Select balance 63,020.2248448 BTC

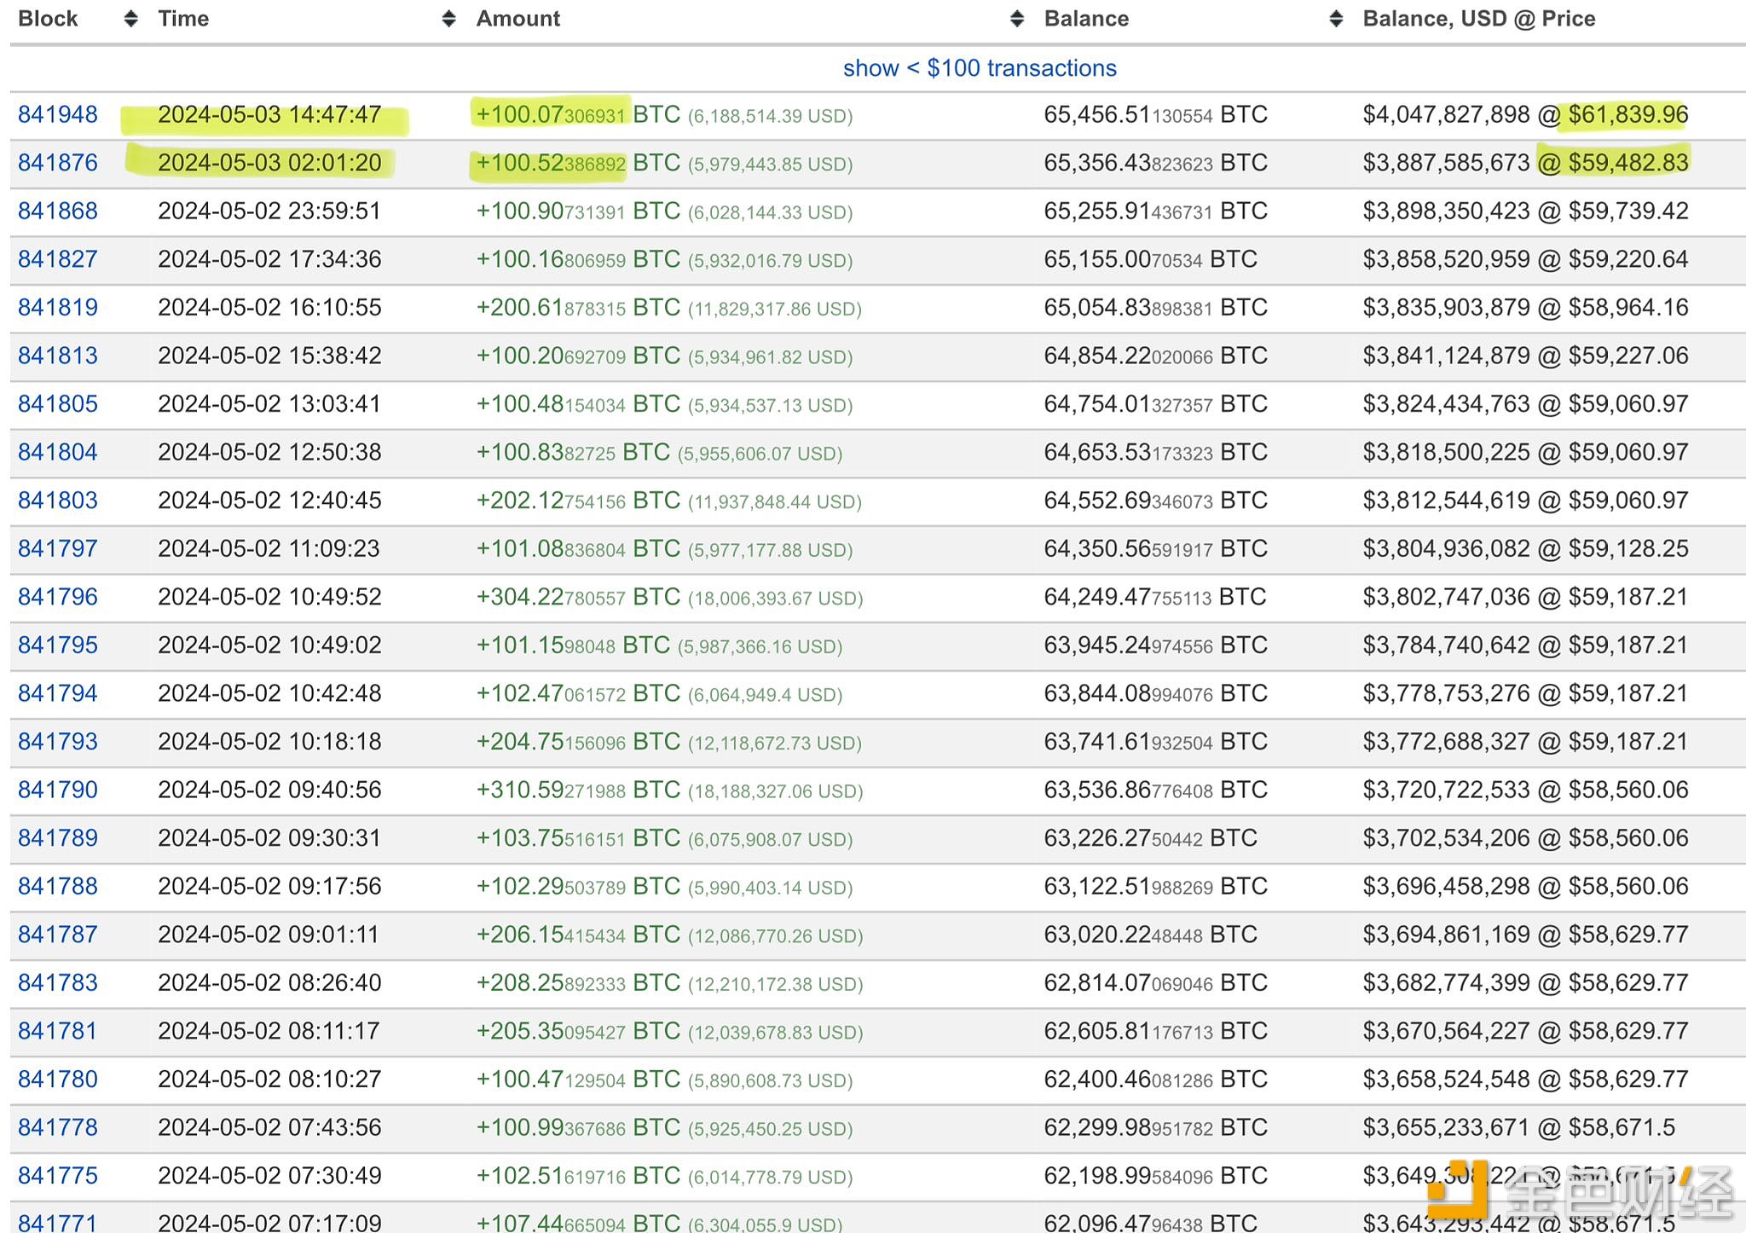pyautogui.click(x=1151, y=935)
